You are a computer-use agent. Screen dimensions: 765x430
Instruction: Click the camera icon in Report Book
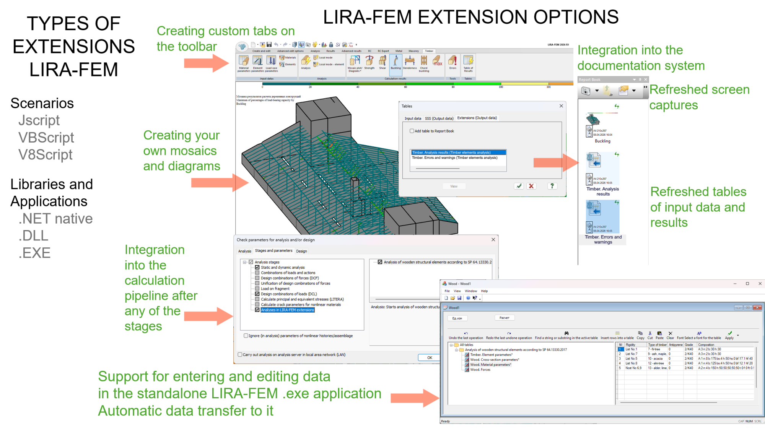586,91
